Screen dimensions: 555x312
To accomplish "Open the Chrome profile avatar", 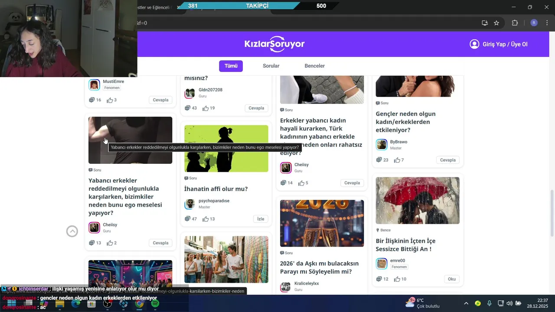I will (534, 23).
